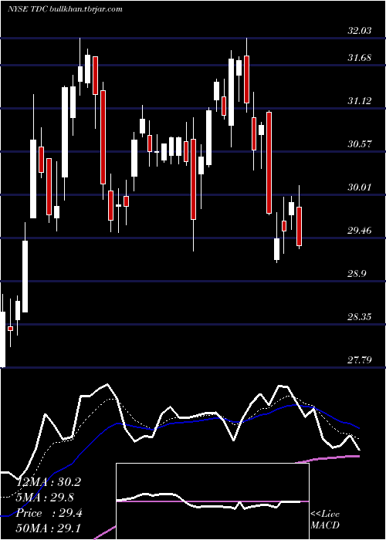Select the 30.57 price axis label
Viewport: 386px width, 540px height.
point(360,144)
